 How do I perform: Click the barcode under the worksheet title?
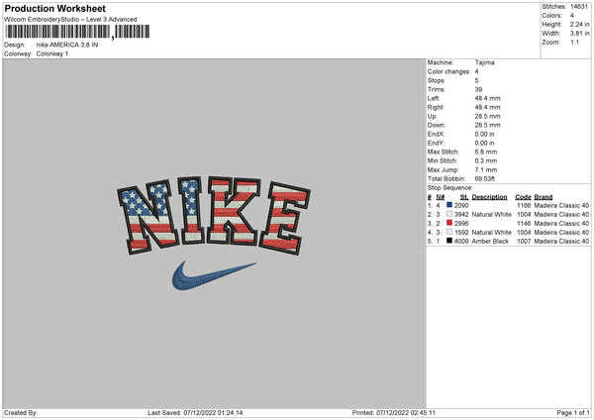tap(77, 32)
